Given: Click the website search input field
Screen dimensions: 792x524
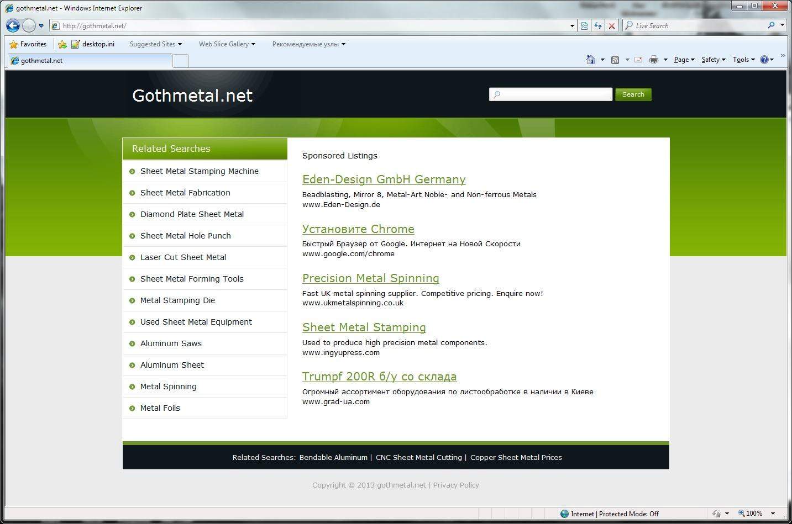Looking at the screenshot, I should click(550, 94).
